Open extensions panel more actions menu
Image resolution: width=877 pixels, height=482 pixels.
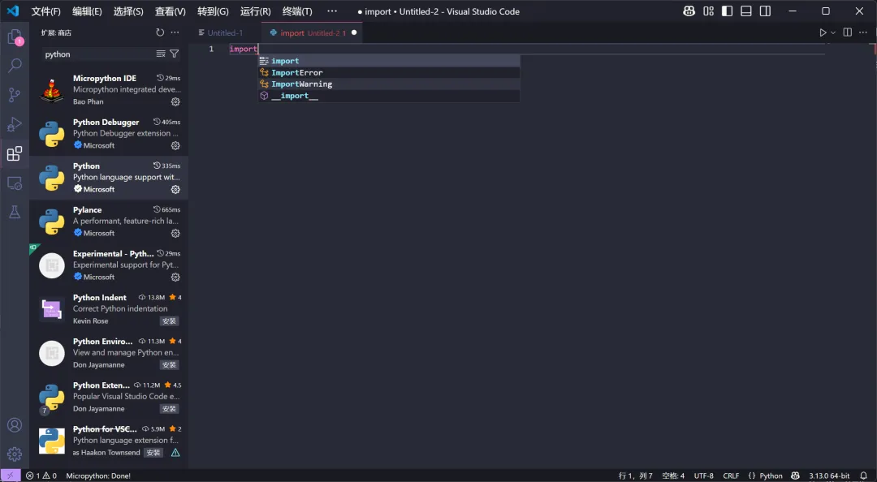175,32
